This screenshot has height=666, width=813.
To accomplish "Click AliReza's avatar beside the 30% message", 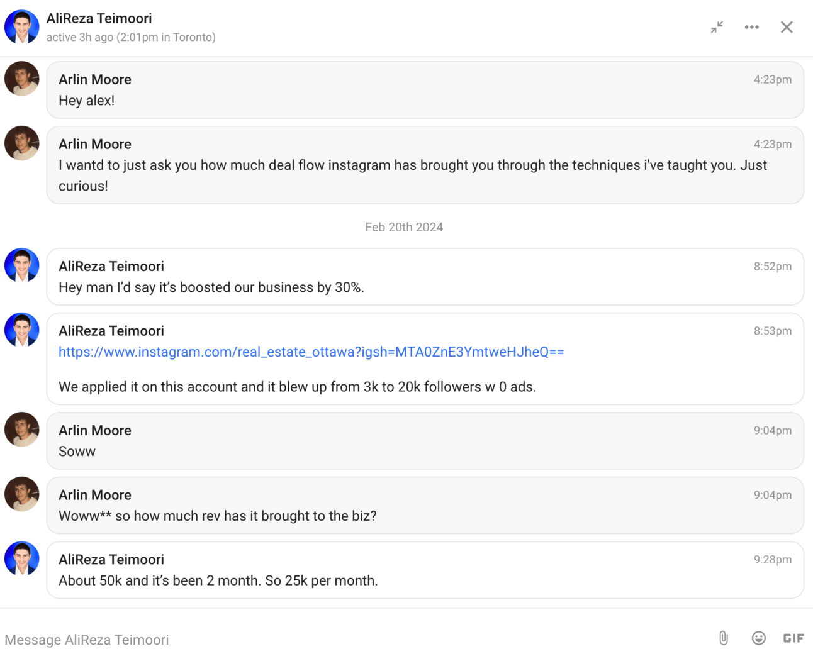I will [x=22, y=265].
